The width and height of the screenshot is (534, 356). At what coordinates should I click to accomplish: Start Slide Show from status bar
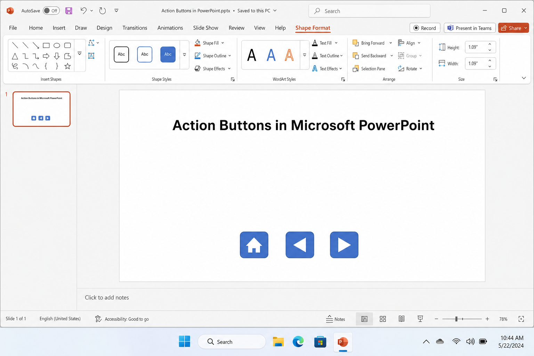pyautogui.click(x=420, y=319)
